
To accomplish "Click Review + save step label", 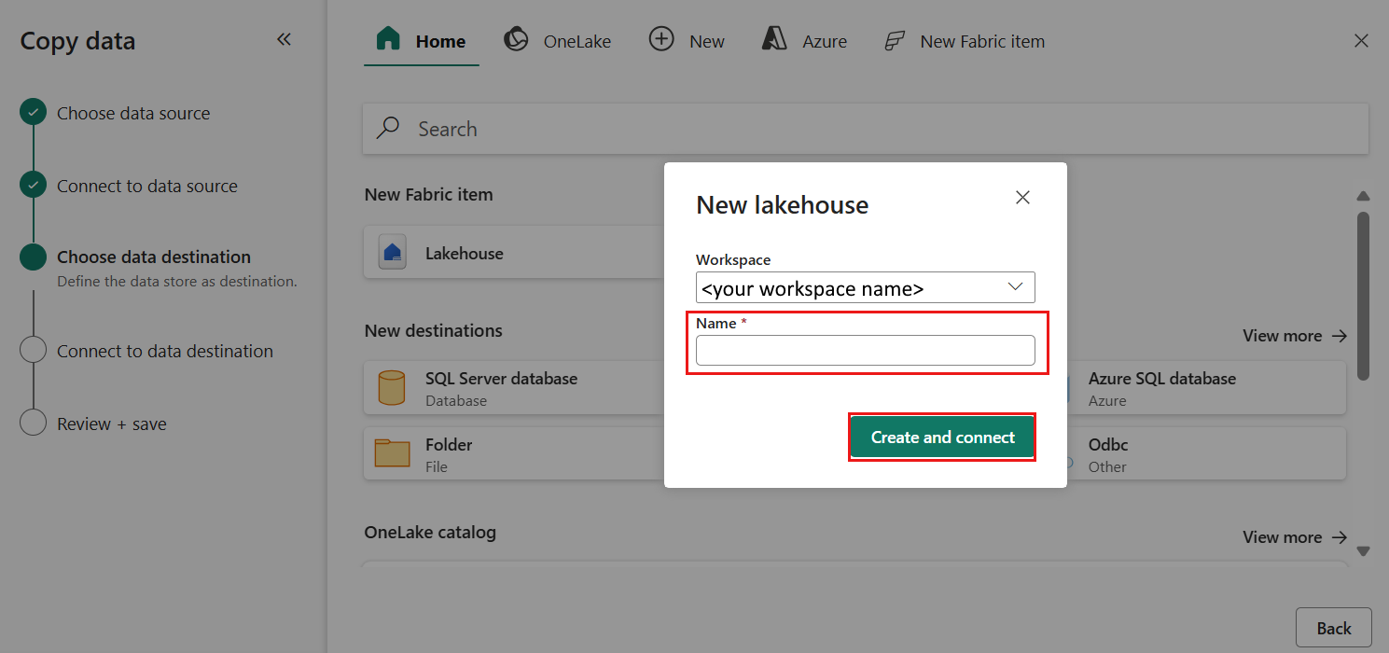I will pyautogui.click(x=112, y=424).
